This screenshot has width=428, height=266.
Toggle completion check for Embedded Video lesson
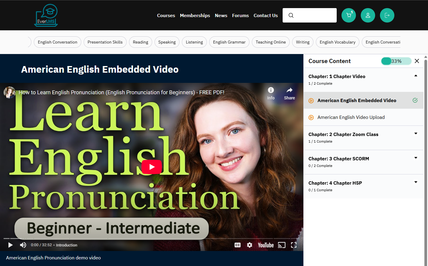pyautogui.click(x=415, y=100)
